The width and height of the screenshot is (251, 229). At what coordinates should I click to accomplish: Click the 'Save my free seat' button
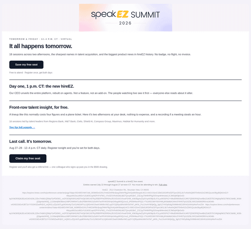[x=26, y=65]
